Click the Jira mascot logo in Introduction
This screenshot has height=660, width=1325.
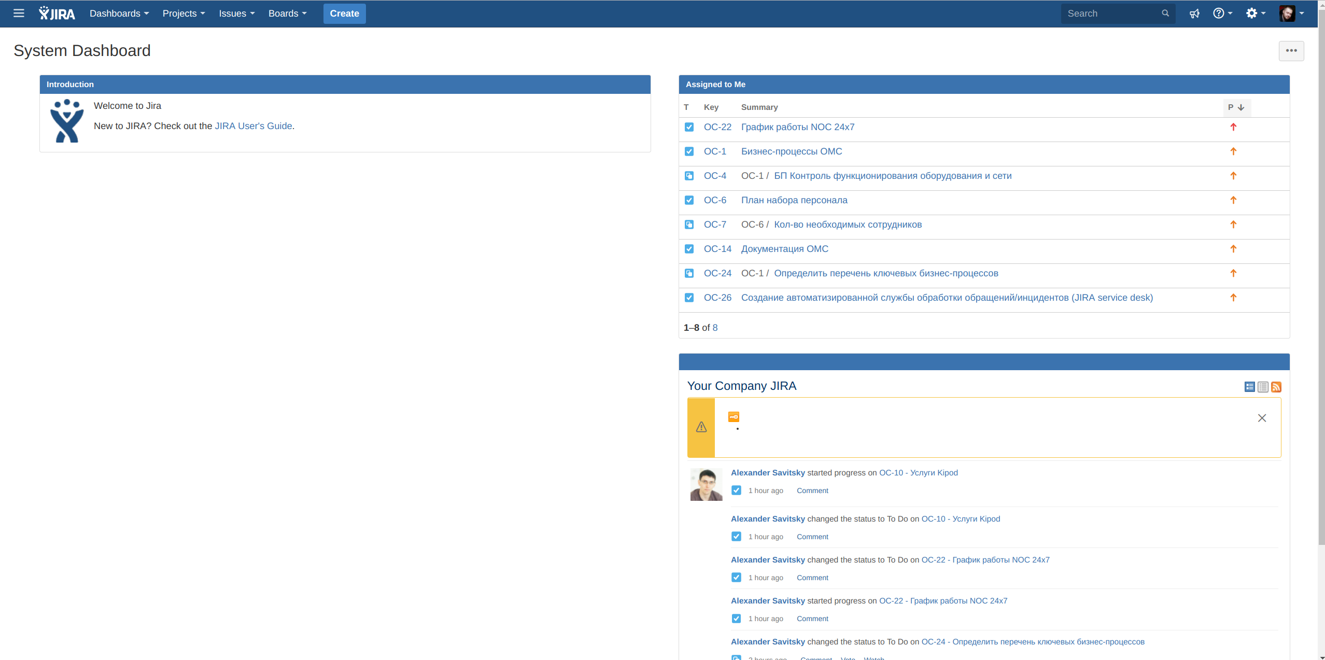67,121
